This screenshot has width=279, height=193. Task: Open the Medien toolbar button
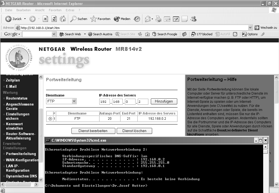point(122,19)
